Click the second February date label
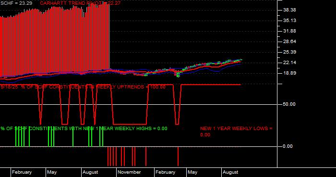This screenshot has height=177, width=336. point(165,172)
